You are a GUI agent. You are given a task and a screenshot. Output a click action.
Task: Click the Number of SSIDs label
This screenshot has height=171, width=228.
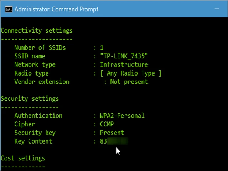[40, 48]
